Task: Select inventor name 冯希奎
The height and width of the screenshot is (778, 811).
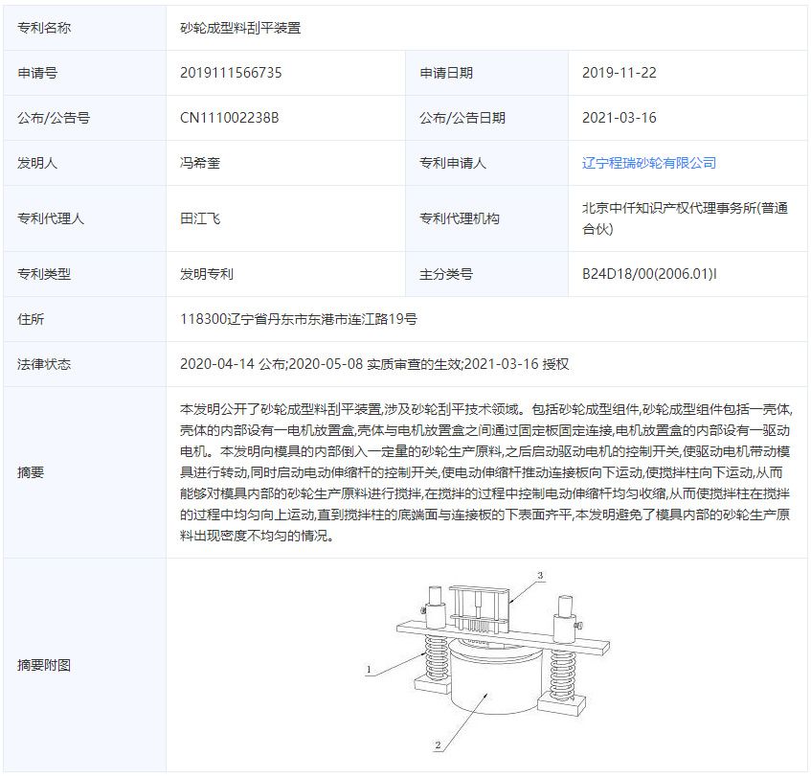Action: (x=200, y=163)
